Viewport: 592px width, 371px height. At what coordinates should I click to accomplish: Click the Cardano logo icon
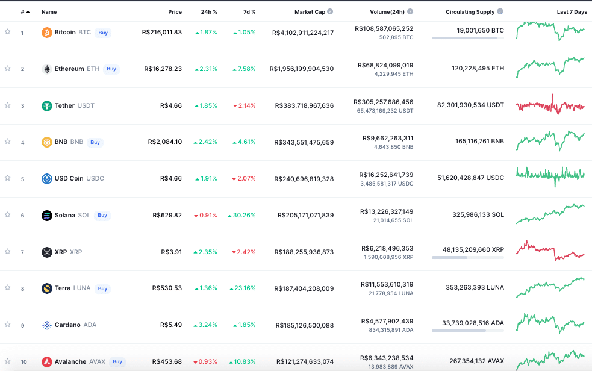pos(47,325)
